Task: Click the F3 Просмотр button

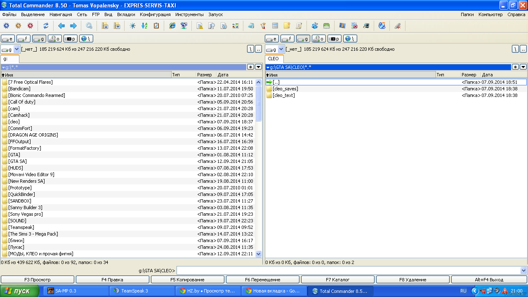Action: pos(38,280)
